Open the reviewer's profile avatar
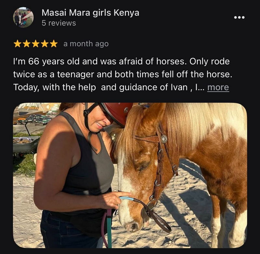Image resolution: width=260 pixels, height=254 pixels. click(23, 17)
